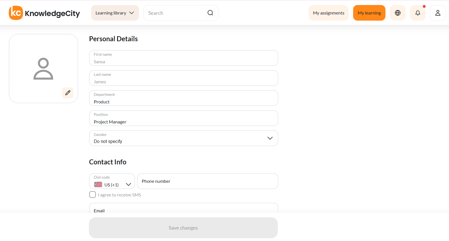Open the user profile icon

pos(438,13)
